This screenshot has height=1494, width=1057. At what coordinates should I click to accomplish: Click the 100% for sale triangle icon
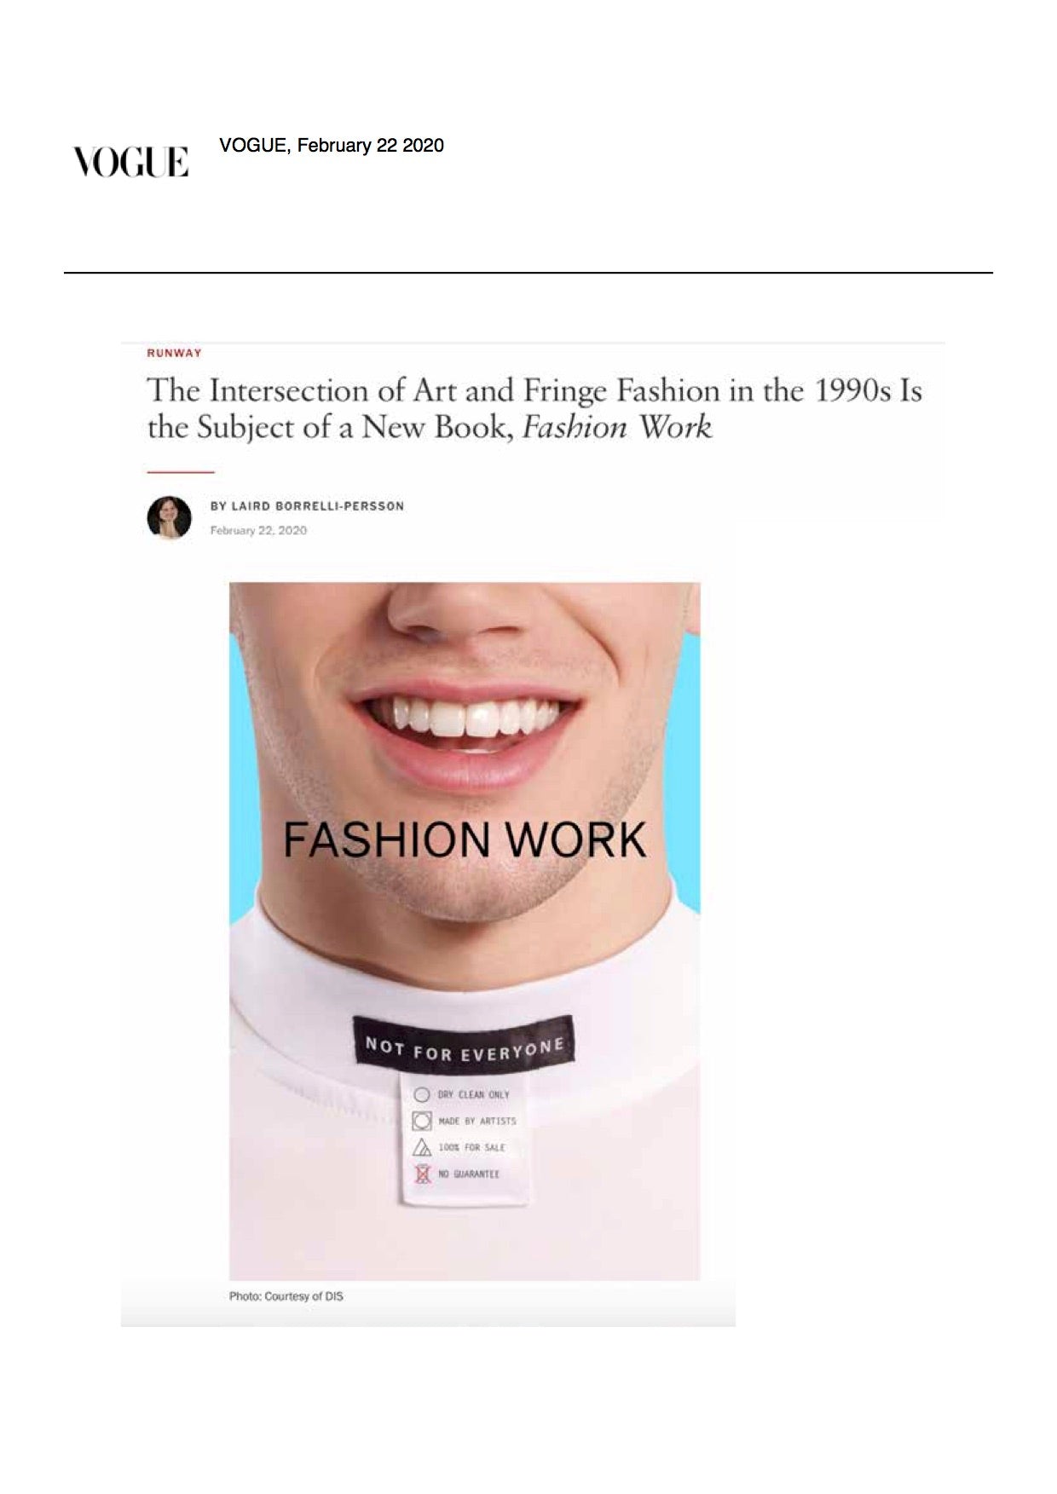point(421,1147)
